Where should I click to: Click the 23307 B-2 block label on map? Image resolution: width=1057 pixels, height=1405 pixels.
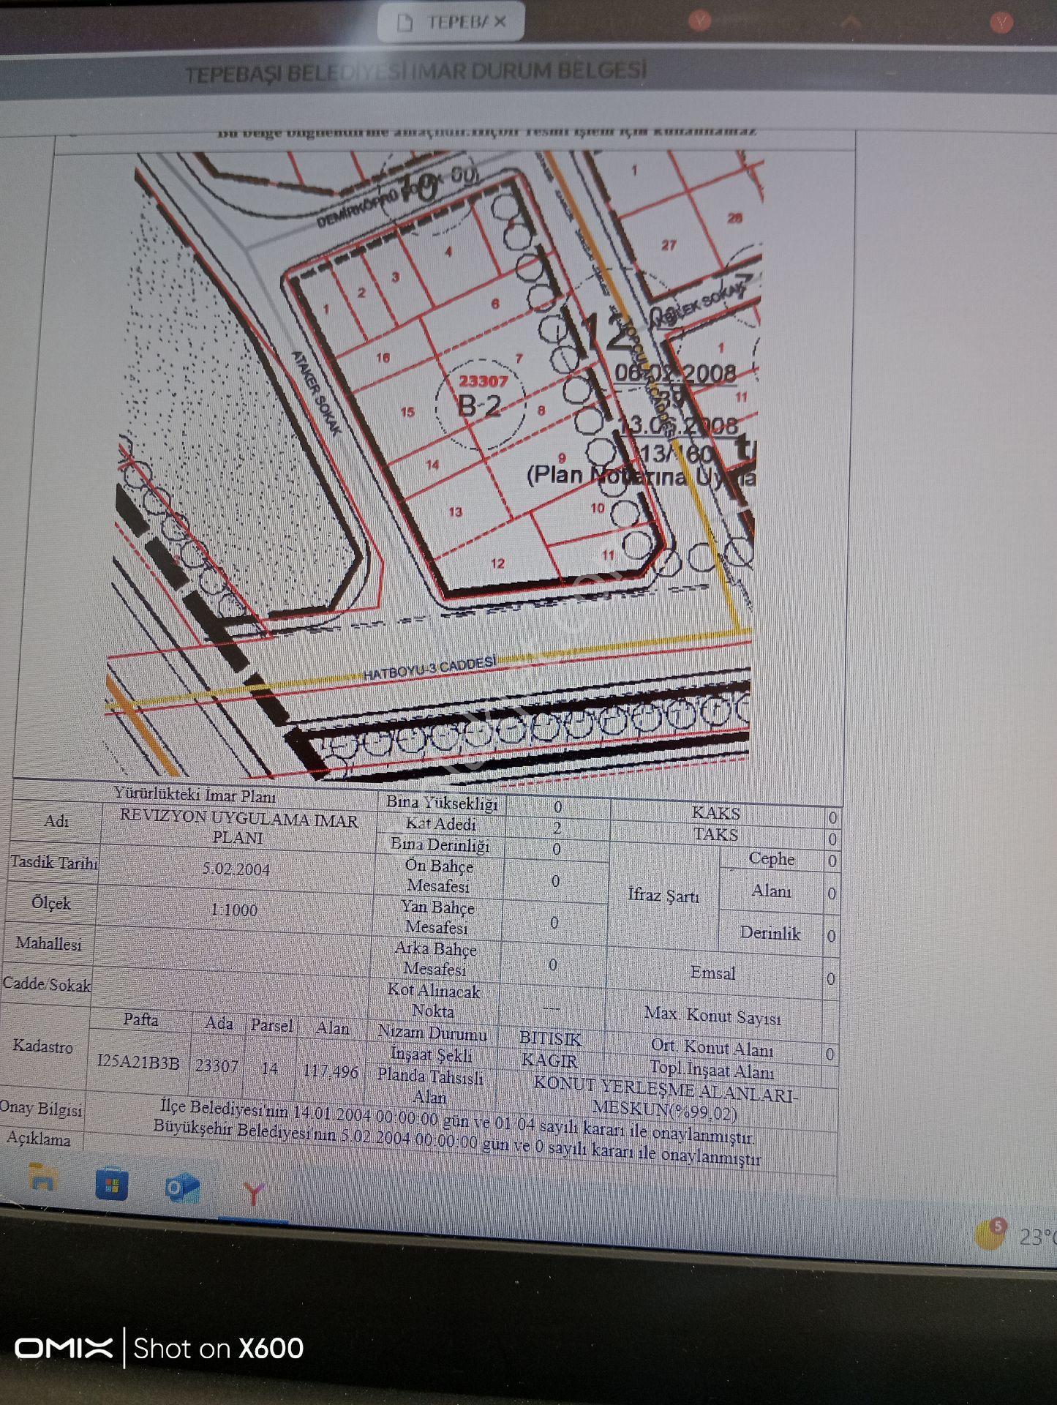click(481, 394)
